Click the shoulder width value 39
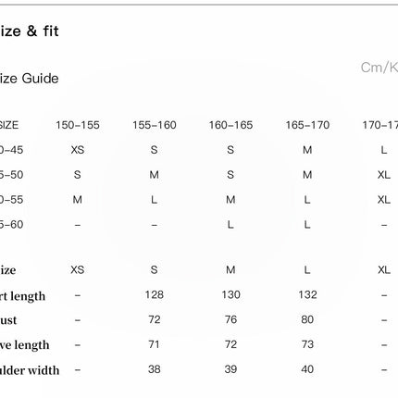 point(230,369)
